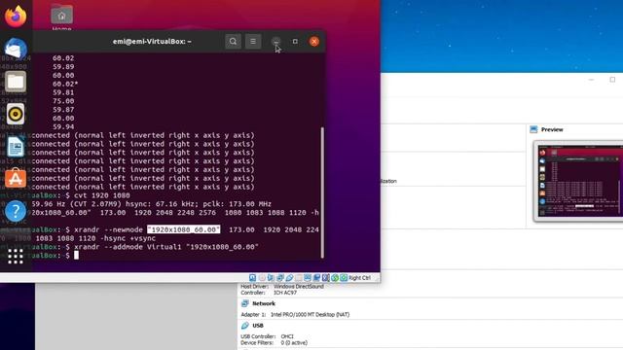This screenshot has height=350, width=623.
Task: Launch Rhythmbox music player from the dock
Action: 16,115
